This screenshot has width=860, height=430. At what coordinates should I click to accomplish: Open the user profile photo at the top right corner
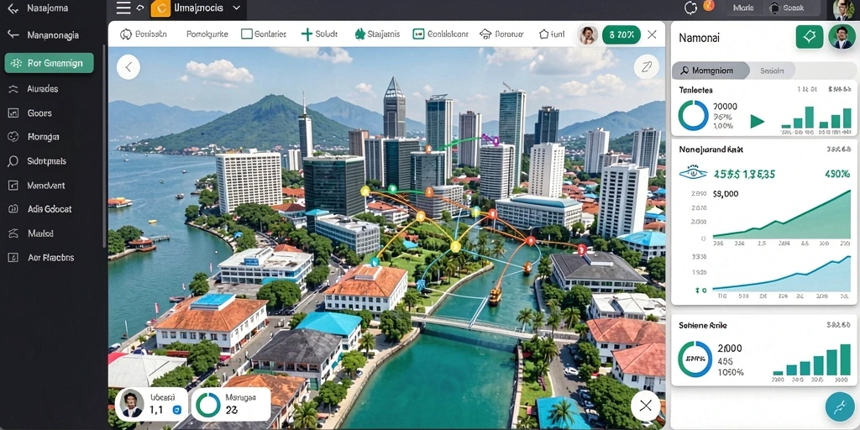point(844,8)
